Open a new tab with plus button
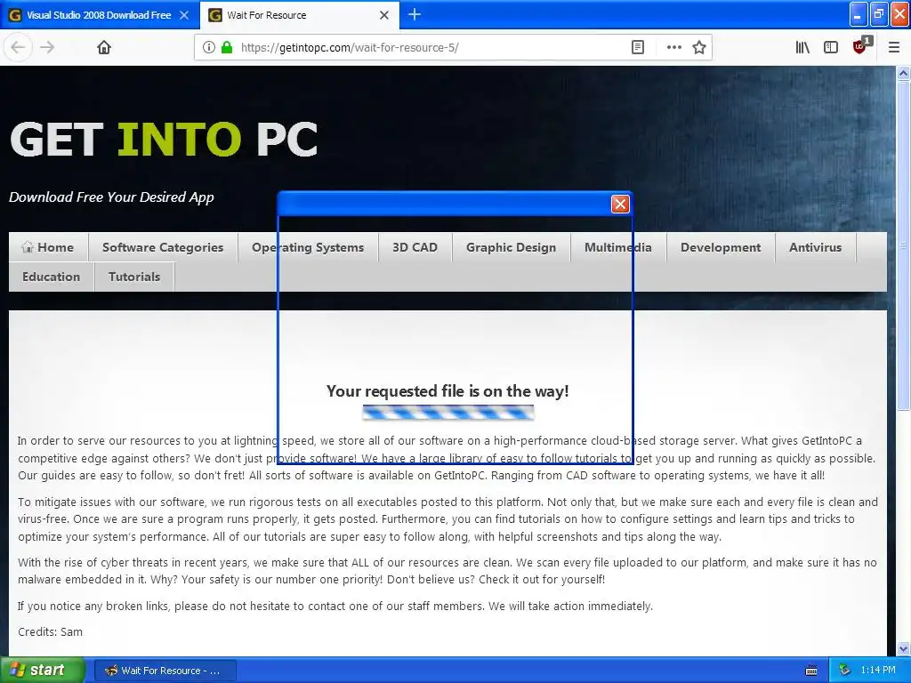The height and width of the screenshot is (683, 911). tap(415, 14)
